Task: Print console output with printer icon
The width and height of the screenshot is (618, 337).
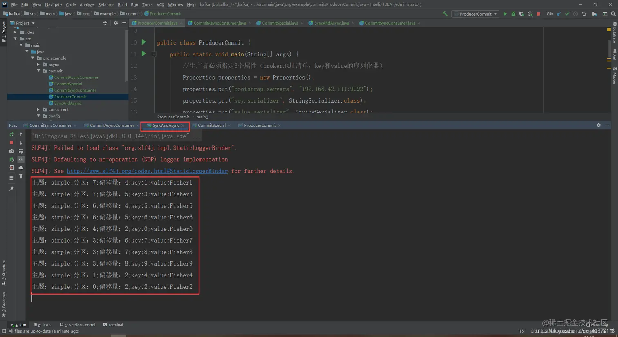Action: point(21,168)
